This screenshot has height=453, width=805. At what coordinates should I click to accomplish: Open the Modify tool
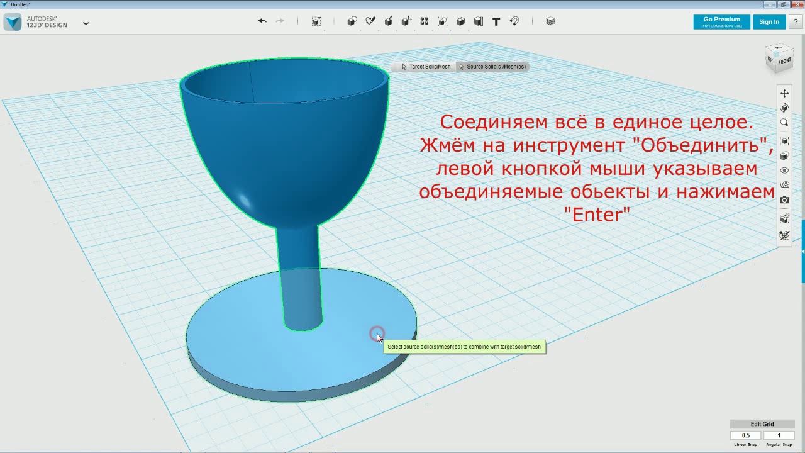(406, 21)
